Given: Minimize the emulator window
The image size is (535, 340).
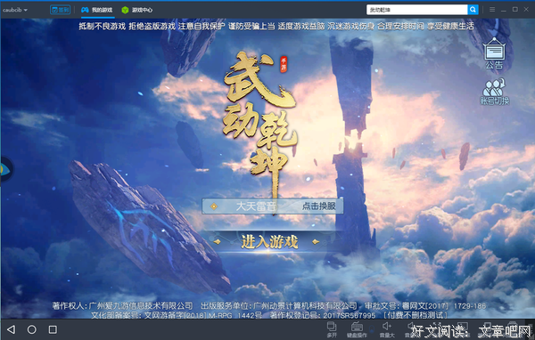Looking at the screenshot, I should [504, 10].
